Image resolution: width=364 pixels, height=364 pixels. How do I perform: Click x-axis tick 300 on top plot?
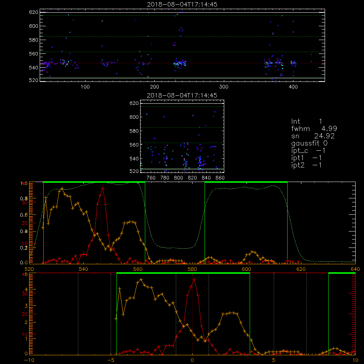coord(224,87)
